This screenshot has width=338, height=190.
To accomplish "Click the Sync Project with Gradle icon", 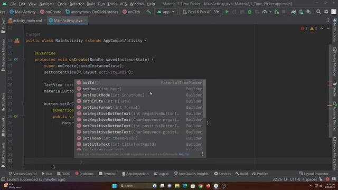I will pos(294,12).
